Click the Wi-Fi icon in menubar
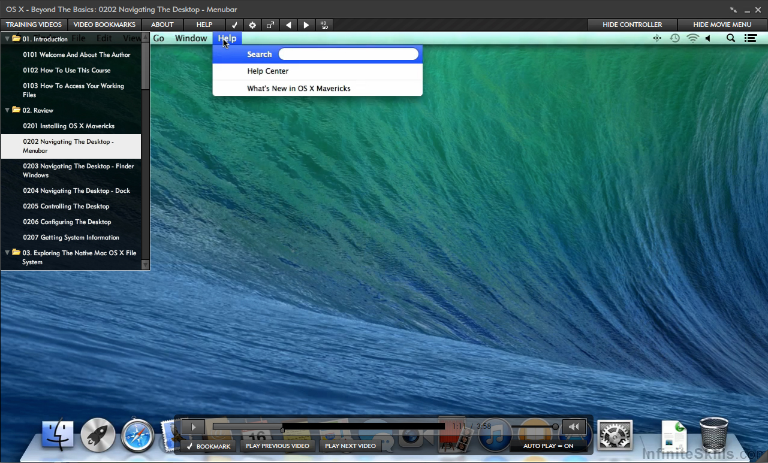 tap(693, 38)
